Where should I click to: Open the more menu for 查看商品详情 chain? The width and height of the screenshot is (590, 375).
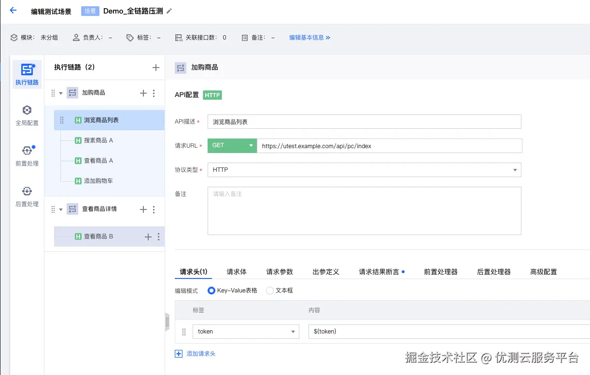coord(154,209)
